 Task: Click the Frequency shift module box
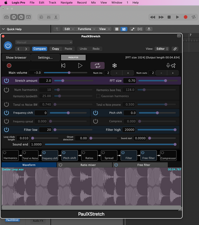(50, 155)
